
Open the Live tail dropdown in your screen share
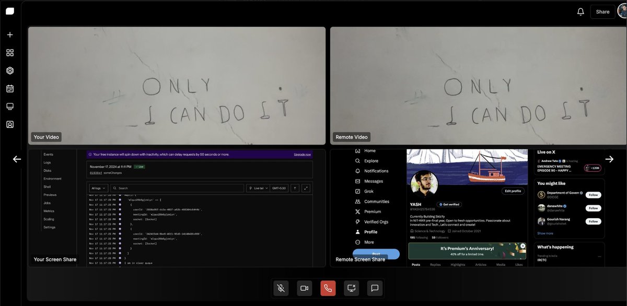(258, 188)
